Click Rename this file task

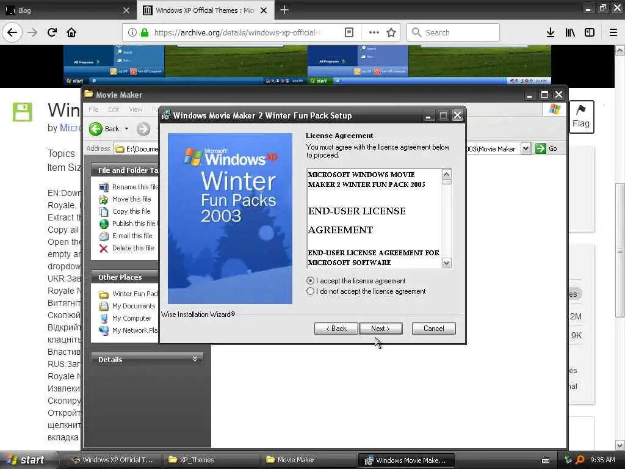pos(128,187)
